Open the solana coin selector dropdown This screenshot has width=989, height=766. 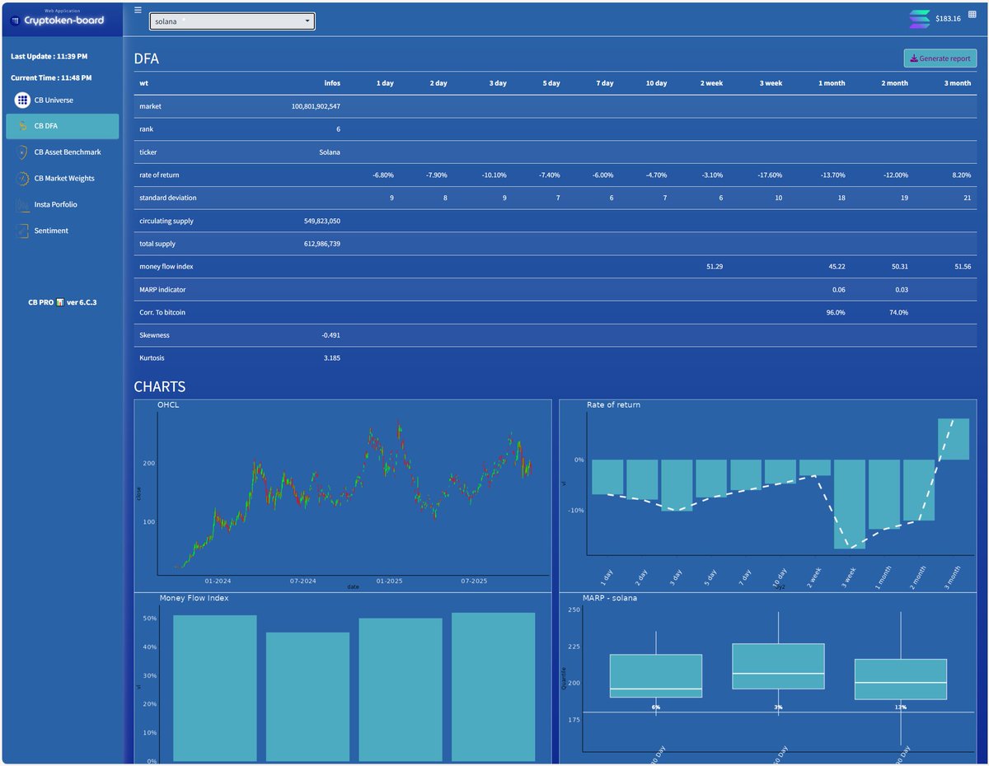point(232,21)
